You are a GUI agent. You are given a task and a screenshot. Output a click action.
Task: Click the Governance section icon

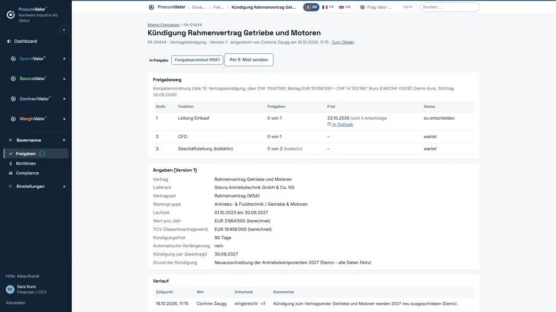click(10, 140)
